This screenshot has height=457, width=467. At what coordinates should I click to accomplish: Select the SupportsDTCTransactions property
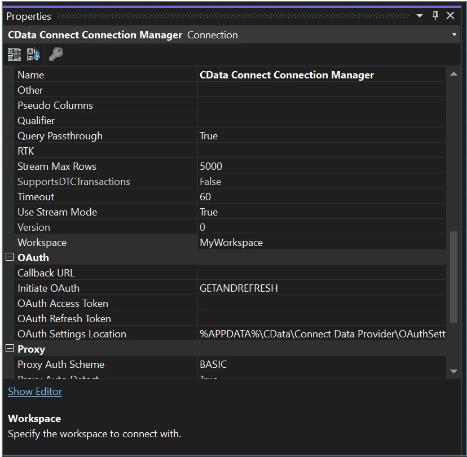pyautogui.click(x=105, y=182)
